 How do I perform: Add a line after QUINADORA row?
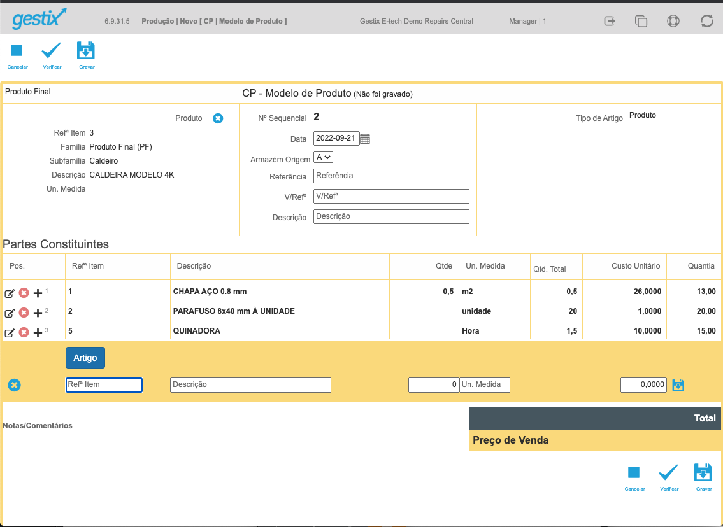point(38,333)
